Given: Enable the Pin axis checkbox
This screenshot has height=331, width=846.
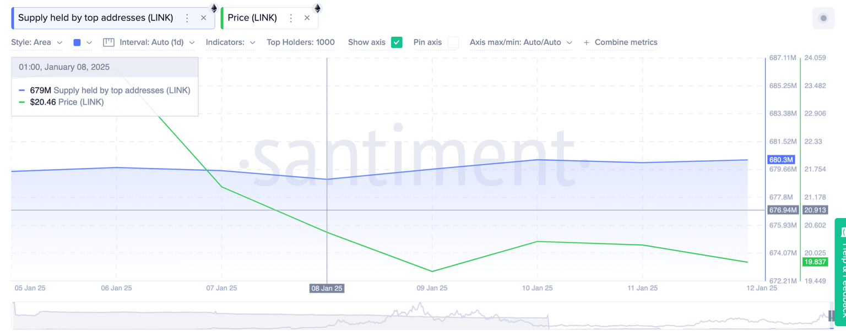Looking at the screenshot, I should [453, 42].
